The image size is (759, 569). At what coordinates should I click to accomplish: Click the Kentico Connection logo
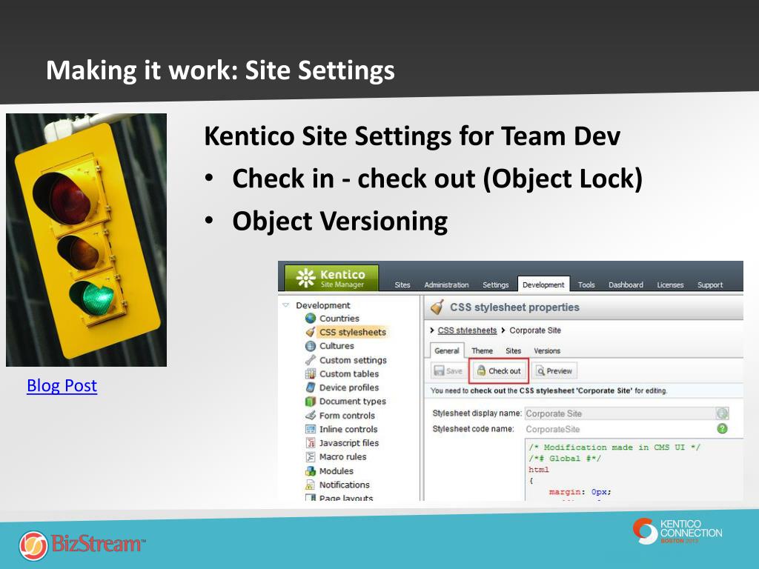677,531
